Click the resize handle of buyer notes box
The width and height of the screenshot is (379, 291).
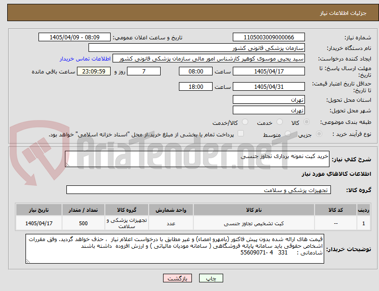click(x=28, y=261)
